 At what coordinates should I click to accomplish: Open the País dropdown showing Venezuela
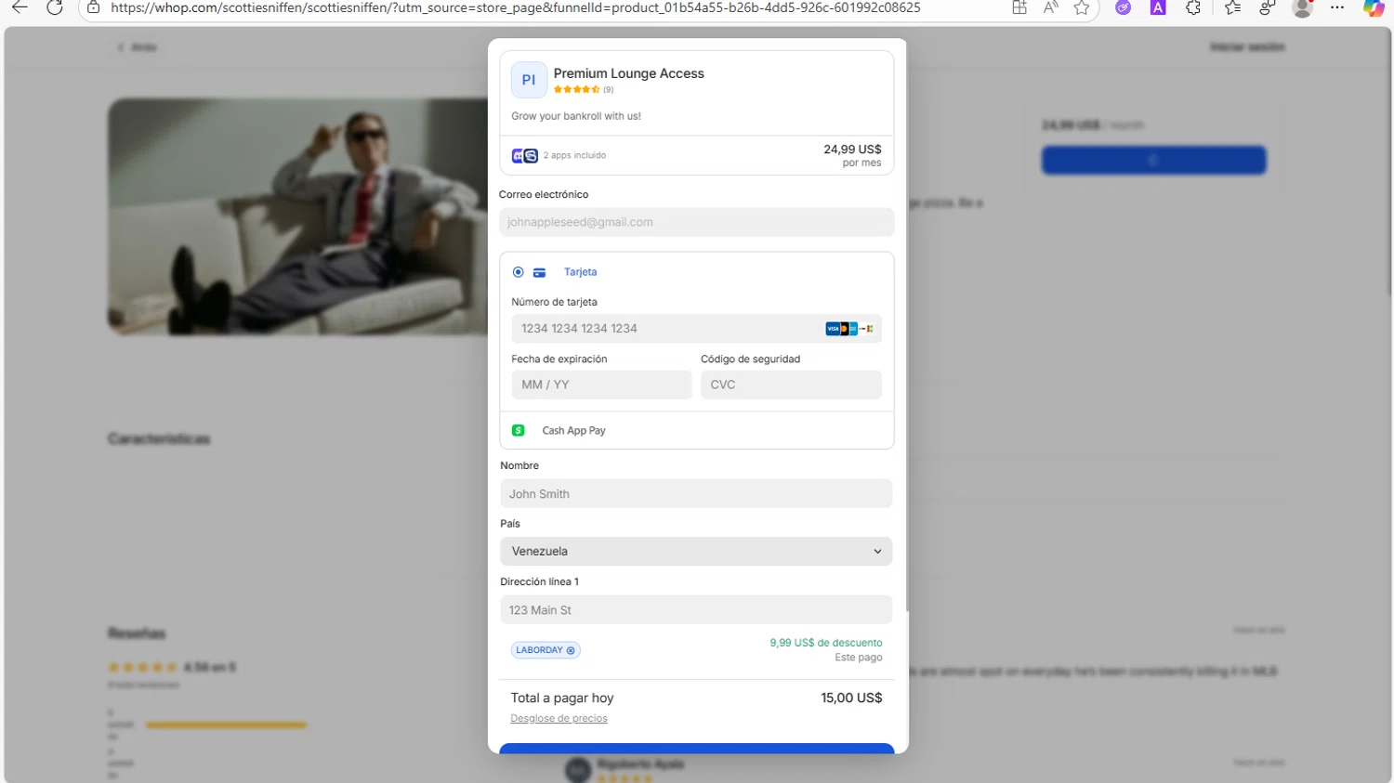point(696,551)
